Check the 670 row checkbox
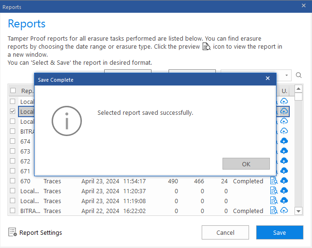312x248 pixels. tap(12, 181)
